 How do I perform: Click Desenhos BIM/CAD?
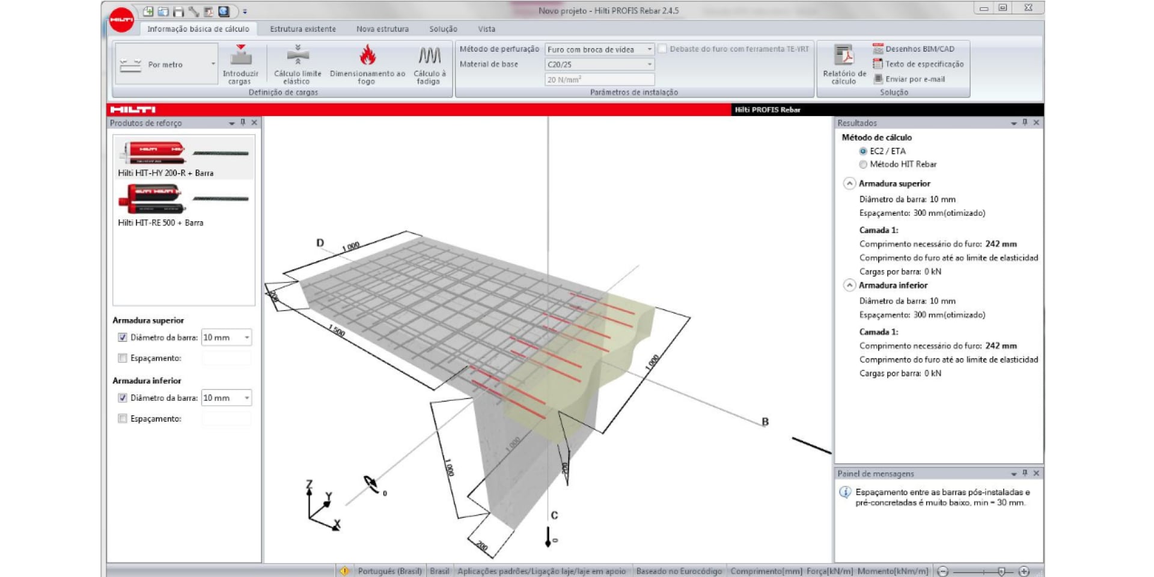pyautogui.click(x=914, y=49)
